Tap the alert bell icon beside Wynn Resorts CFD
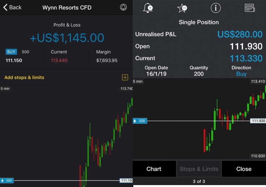 pos(123,7)
